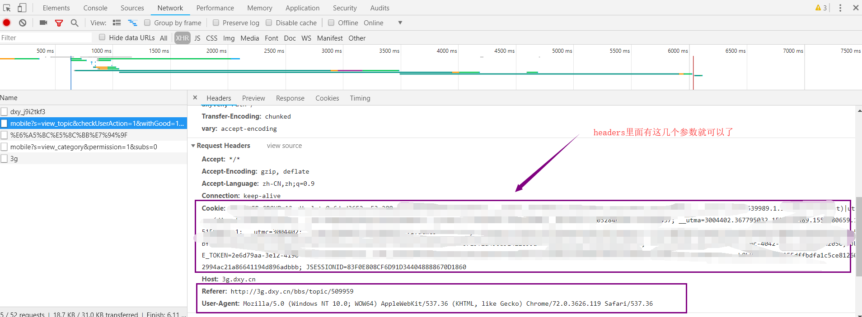Filter requests by WS
Viewport: 862px width, 317px height.
[x=306, y=38]
